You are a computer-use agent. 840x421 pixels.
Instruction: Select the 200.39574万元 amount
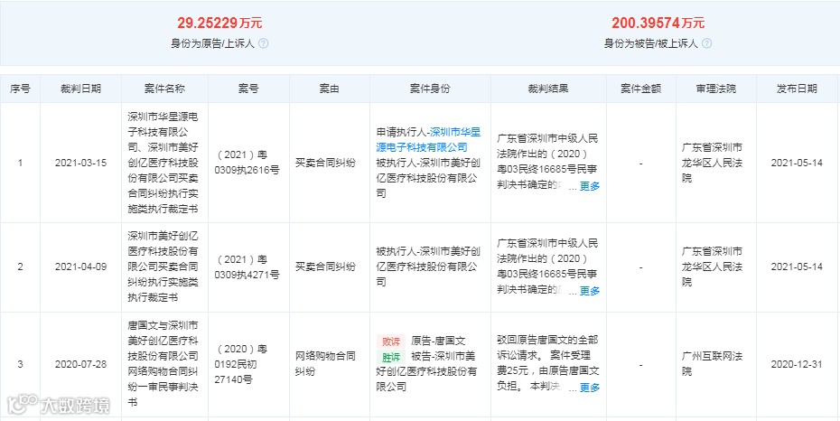point(658,23)
